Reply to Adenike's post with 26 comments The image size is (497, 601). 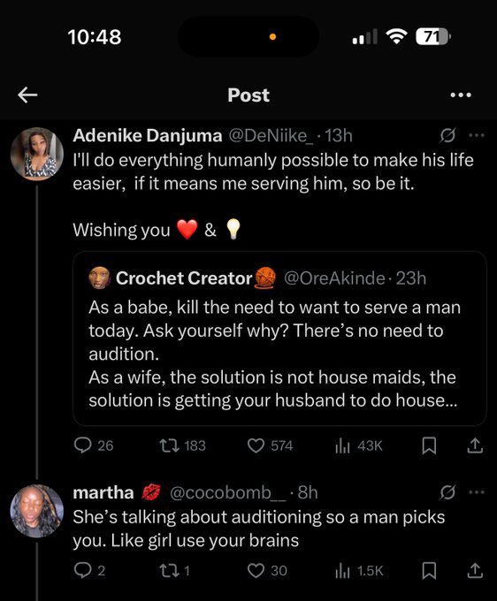click(x=94, y=445)
